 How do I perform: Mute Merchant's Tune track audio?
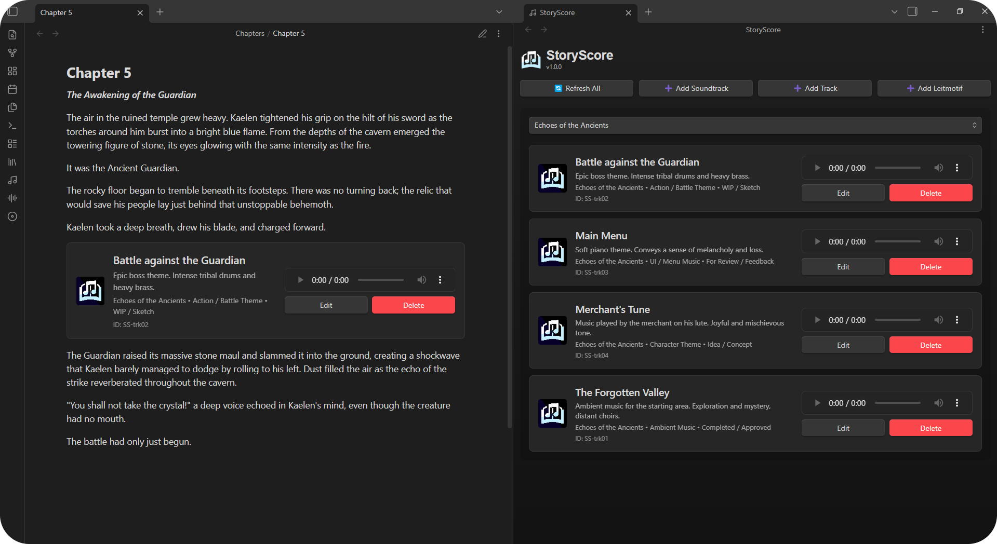click(938, 320)
